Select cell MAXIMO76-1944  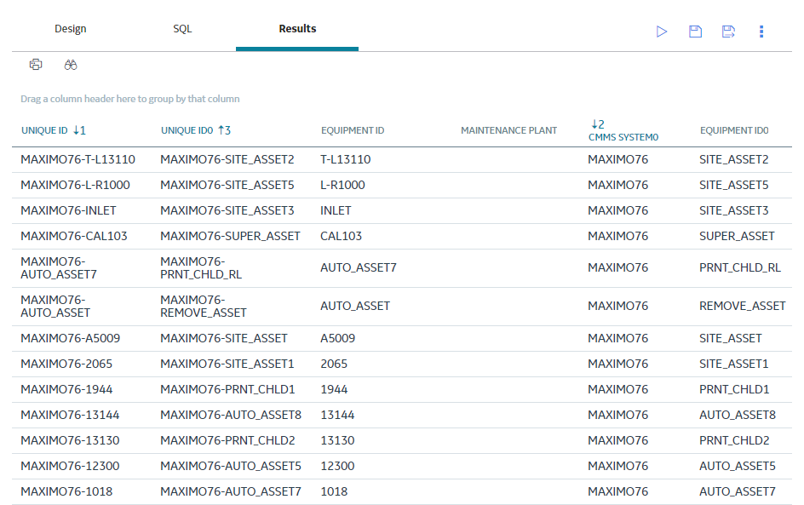pyautogui.click(x=66, y=390)
